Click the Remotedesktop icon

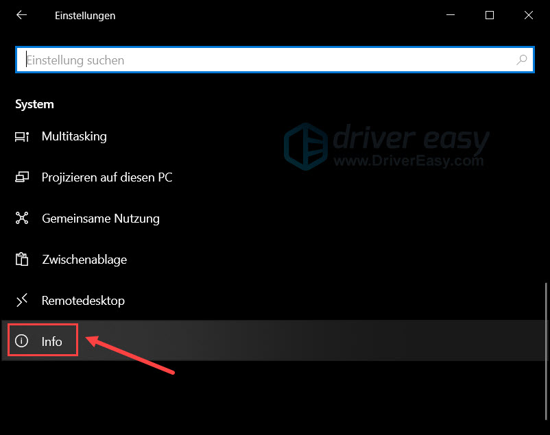pos(22,300)
